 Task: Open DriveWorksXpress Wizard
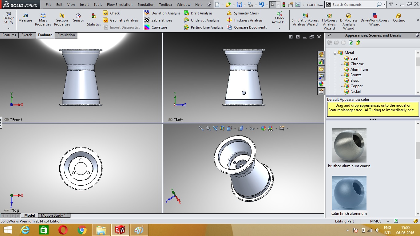[374, 20]
